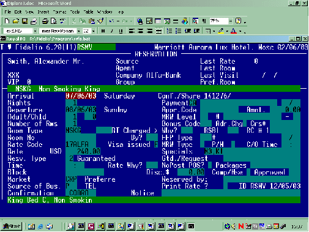Toggle Numbering list formatting

coord(169,31)
